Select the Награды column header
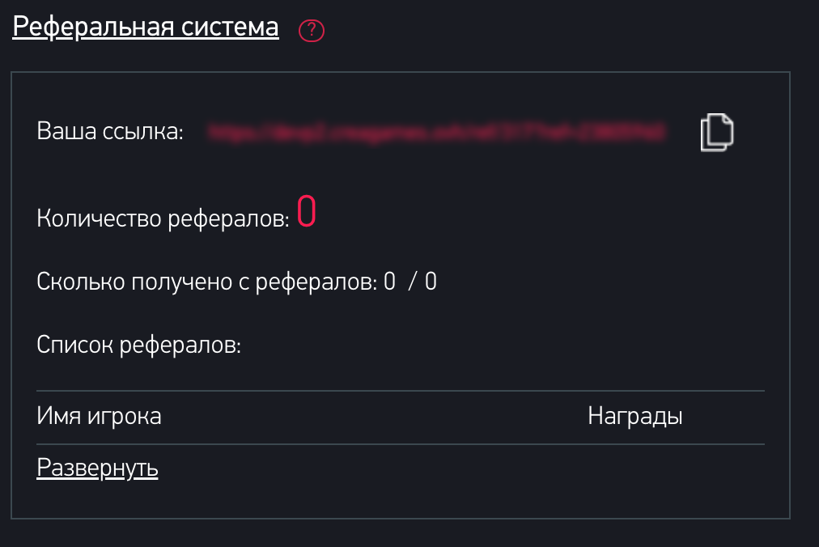819x547 pixels. (x=635, y=417)
